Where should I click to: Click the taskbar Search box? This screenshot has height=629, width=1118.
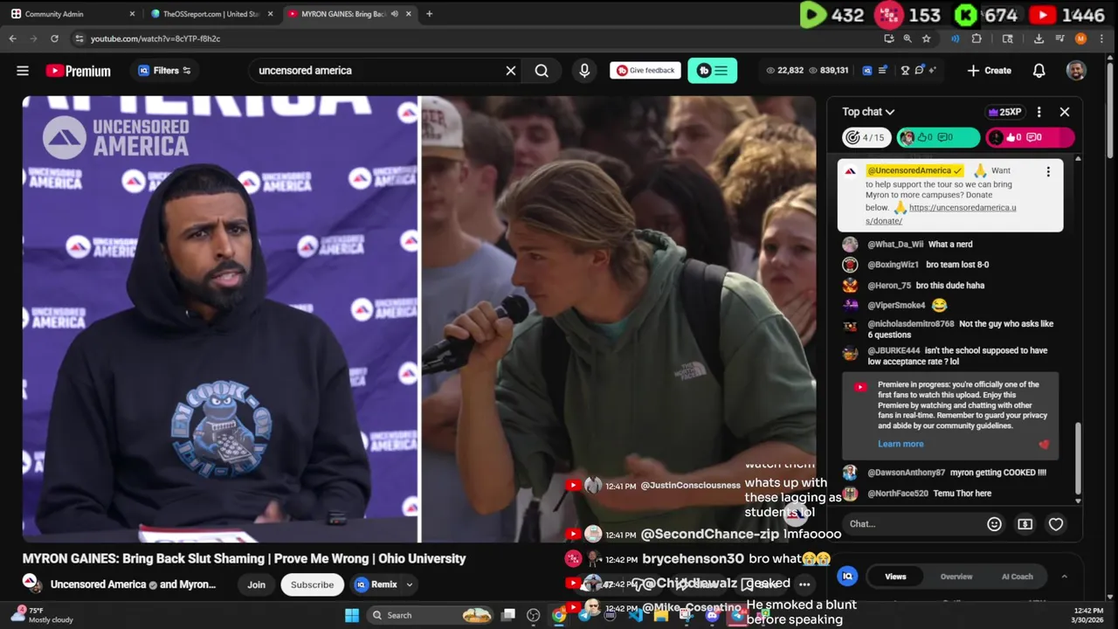[x=431, y=615]
